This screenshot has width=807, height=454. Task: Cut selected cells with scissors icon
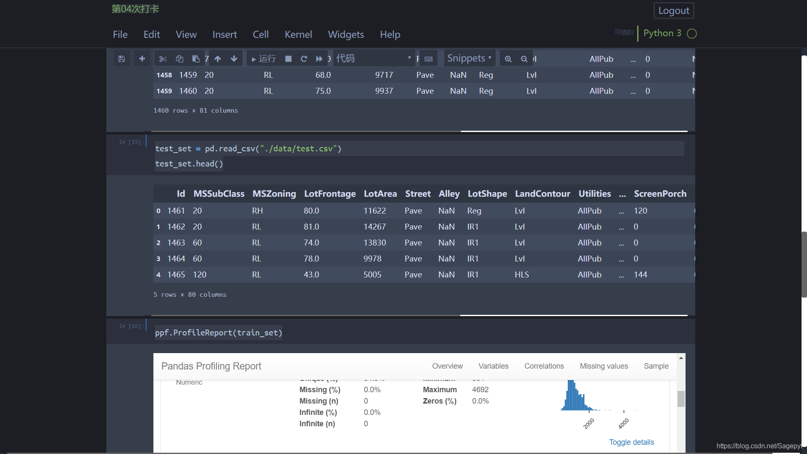click(163, 58)
